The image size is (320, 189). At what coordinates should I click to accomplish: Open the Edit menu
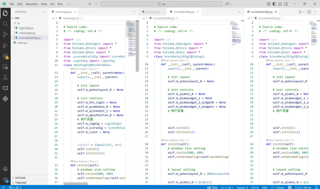coord(20,4)
